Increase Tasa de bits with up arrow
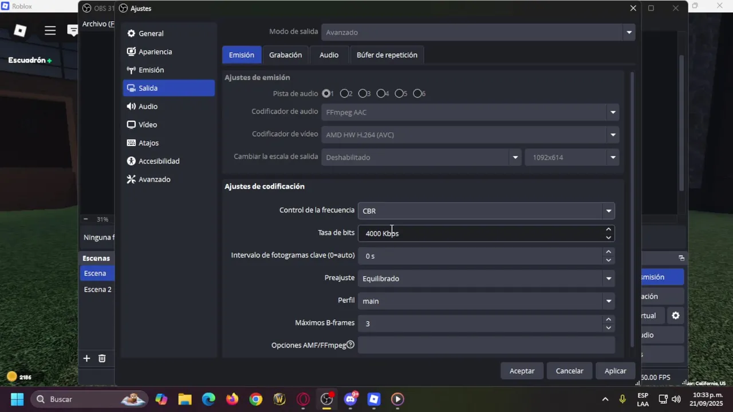The image size is (733, 412). (608, 229)
